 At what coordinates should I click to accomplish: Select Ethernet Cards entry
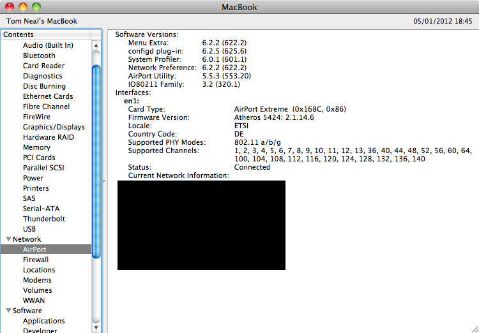tap(48, 96)
